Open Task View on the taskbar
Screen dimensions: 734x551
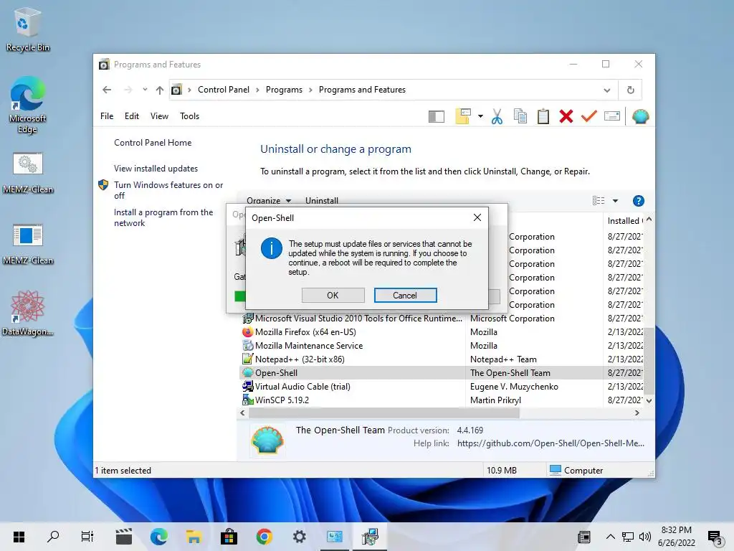(x=87, y=537)
